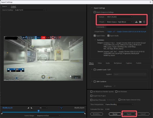Screen dimensions: 153x118
Task: Click the Comments input field
Action: point(126,27)
